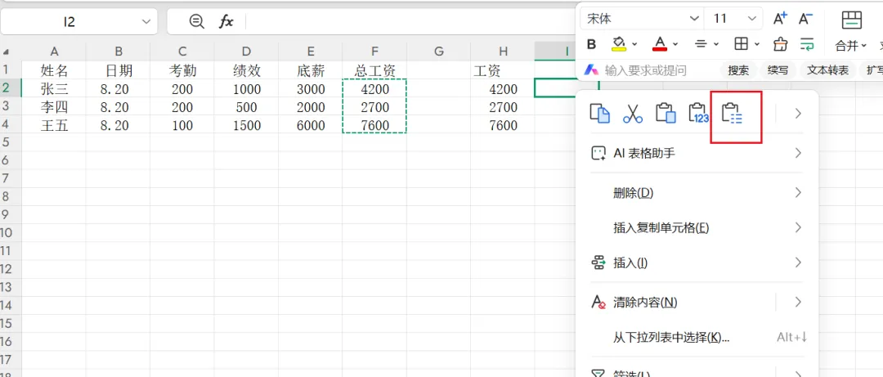Click the select-all corner triangle
The height and width of the screenshot is (377, 883).
tap(7, 52)
